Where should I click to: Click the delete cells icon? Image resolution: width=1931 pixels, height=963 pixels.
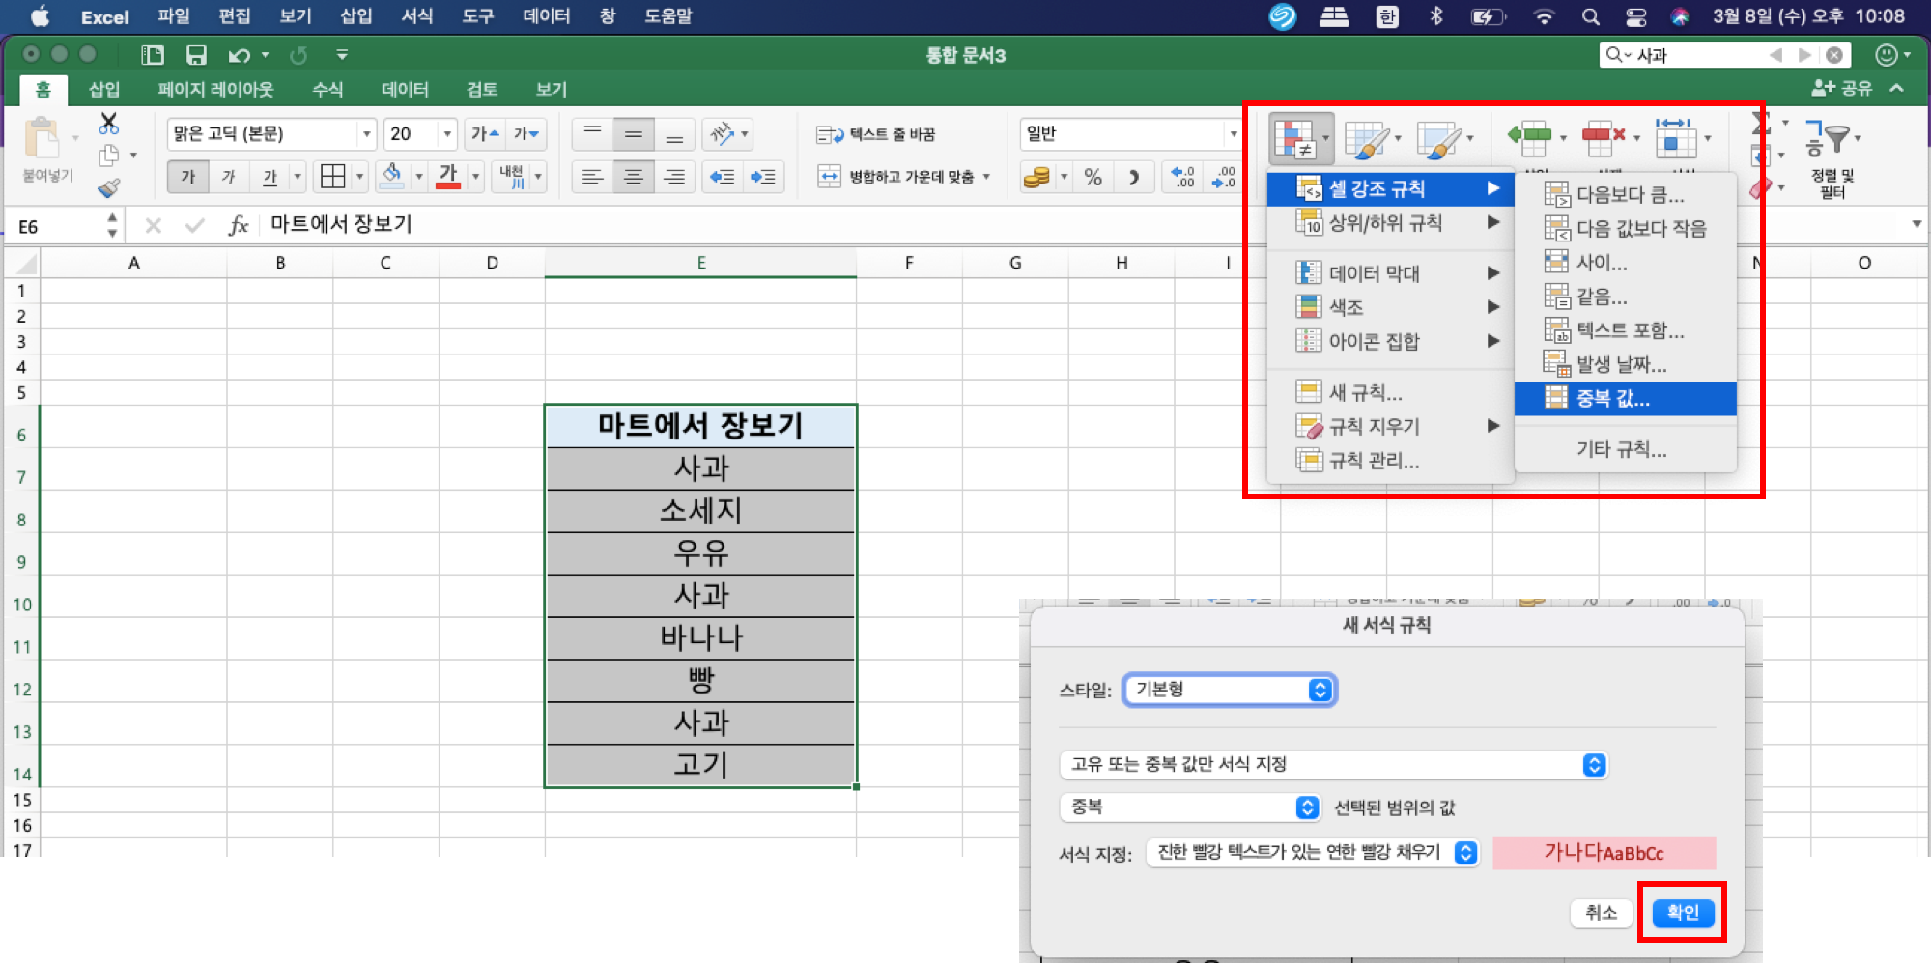(1604, 138)
